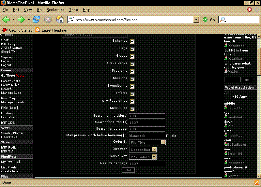The image size is (261, 187).
Task: Click user icon next to Wormo
Action: tap(226, 175)
